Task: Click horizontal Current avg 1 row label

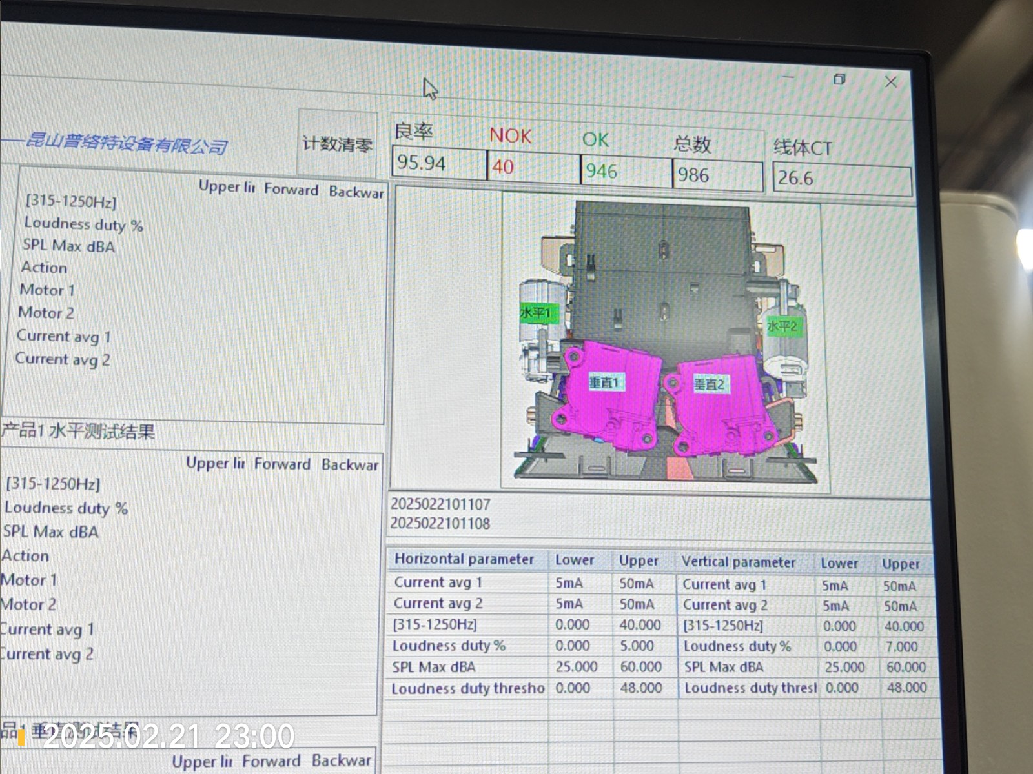Action: coord(438,582)
